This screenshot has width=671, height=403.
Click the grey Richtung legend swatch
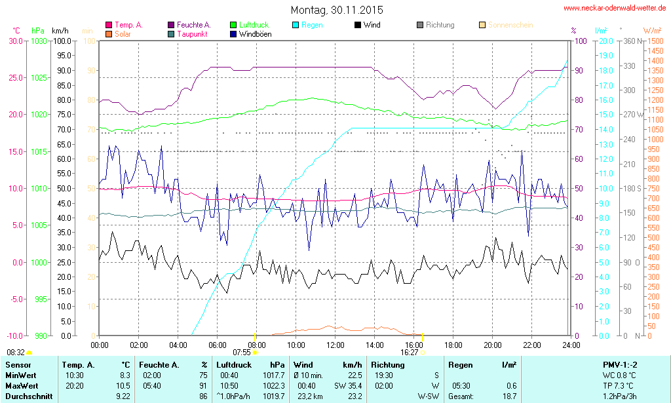(420, 25)
